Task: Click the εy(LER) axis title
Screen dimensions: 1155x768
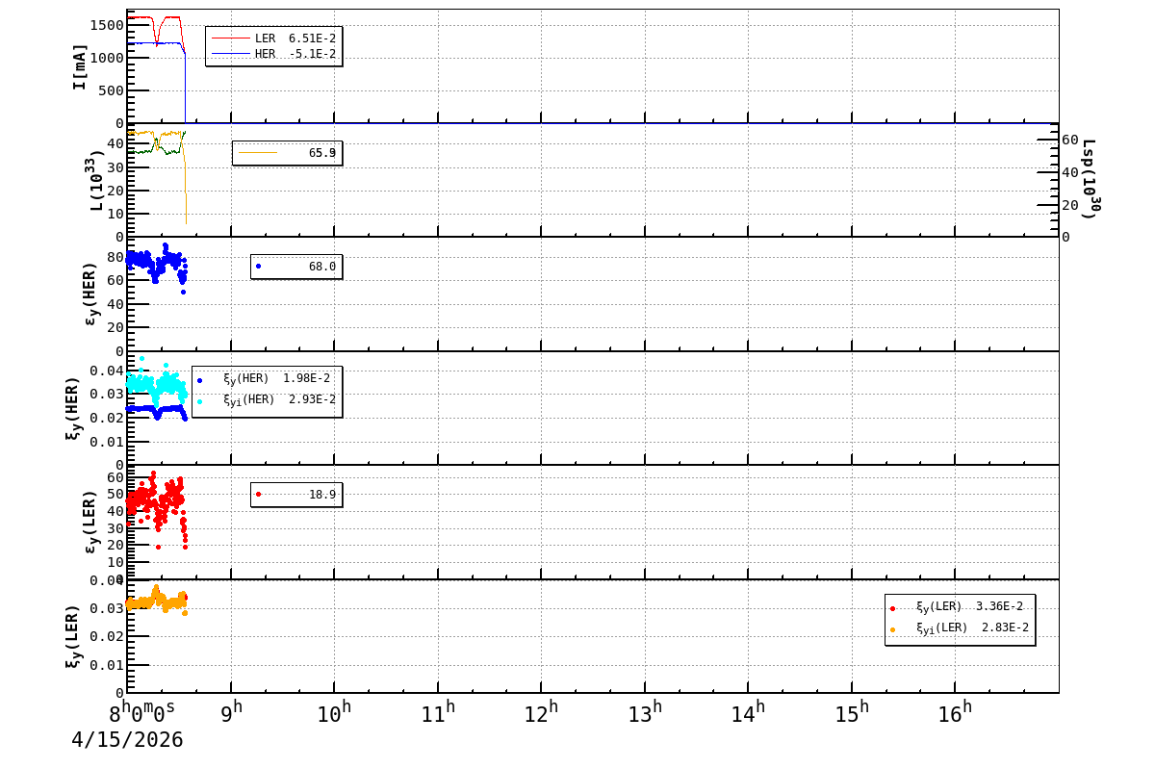Action: click(91, 522)
